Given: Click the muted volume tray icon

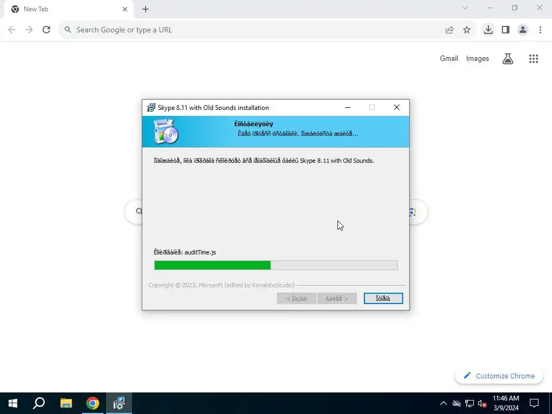Looking at the screenshot, I should (x=482, y=403).
